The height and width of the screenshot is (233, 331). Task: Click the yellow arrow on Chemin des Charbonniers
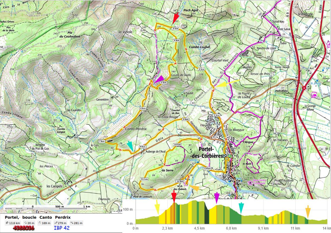(x=225, y=84)
